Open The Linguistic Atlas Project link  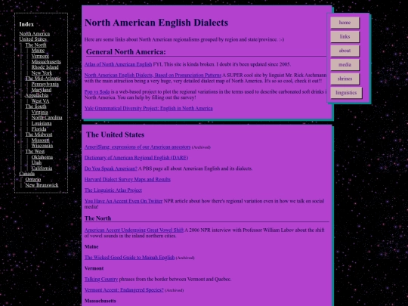click(x=113, y=190)
